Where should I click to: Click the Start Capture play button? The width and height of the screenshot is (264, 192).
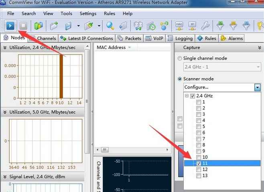[10, 26]
